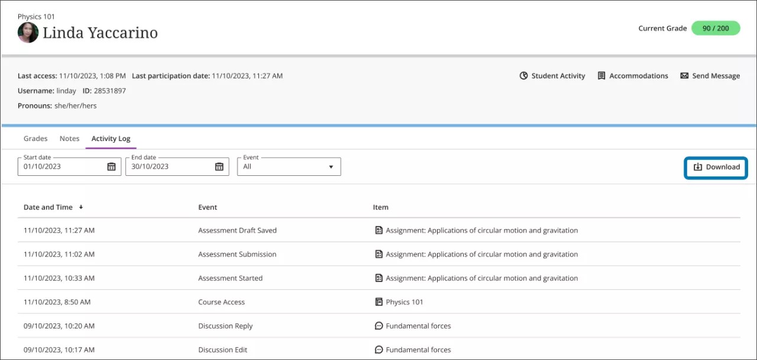Click the download arrow icon inside the Download button
The width and height of the screenshot is (757, 360).
[x=698, y=167]
